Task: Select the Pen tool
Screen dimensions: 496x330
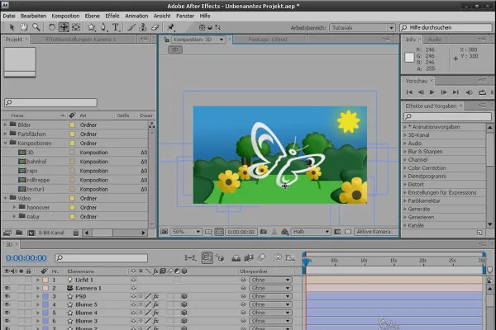Action: click(103, 27)
